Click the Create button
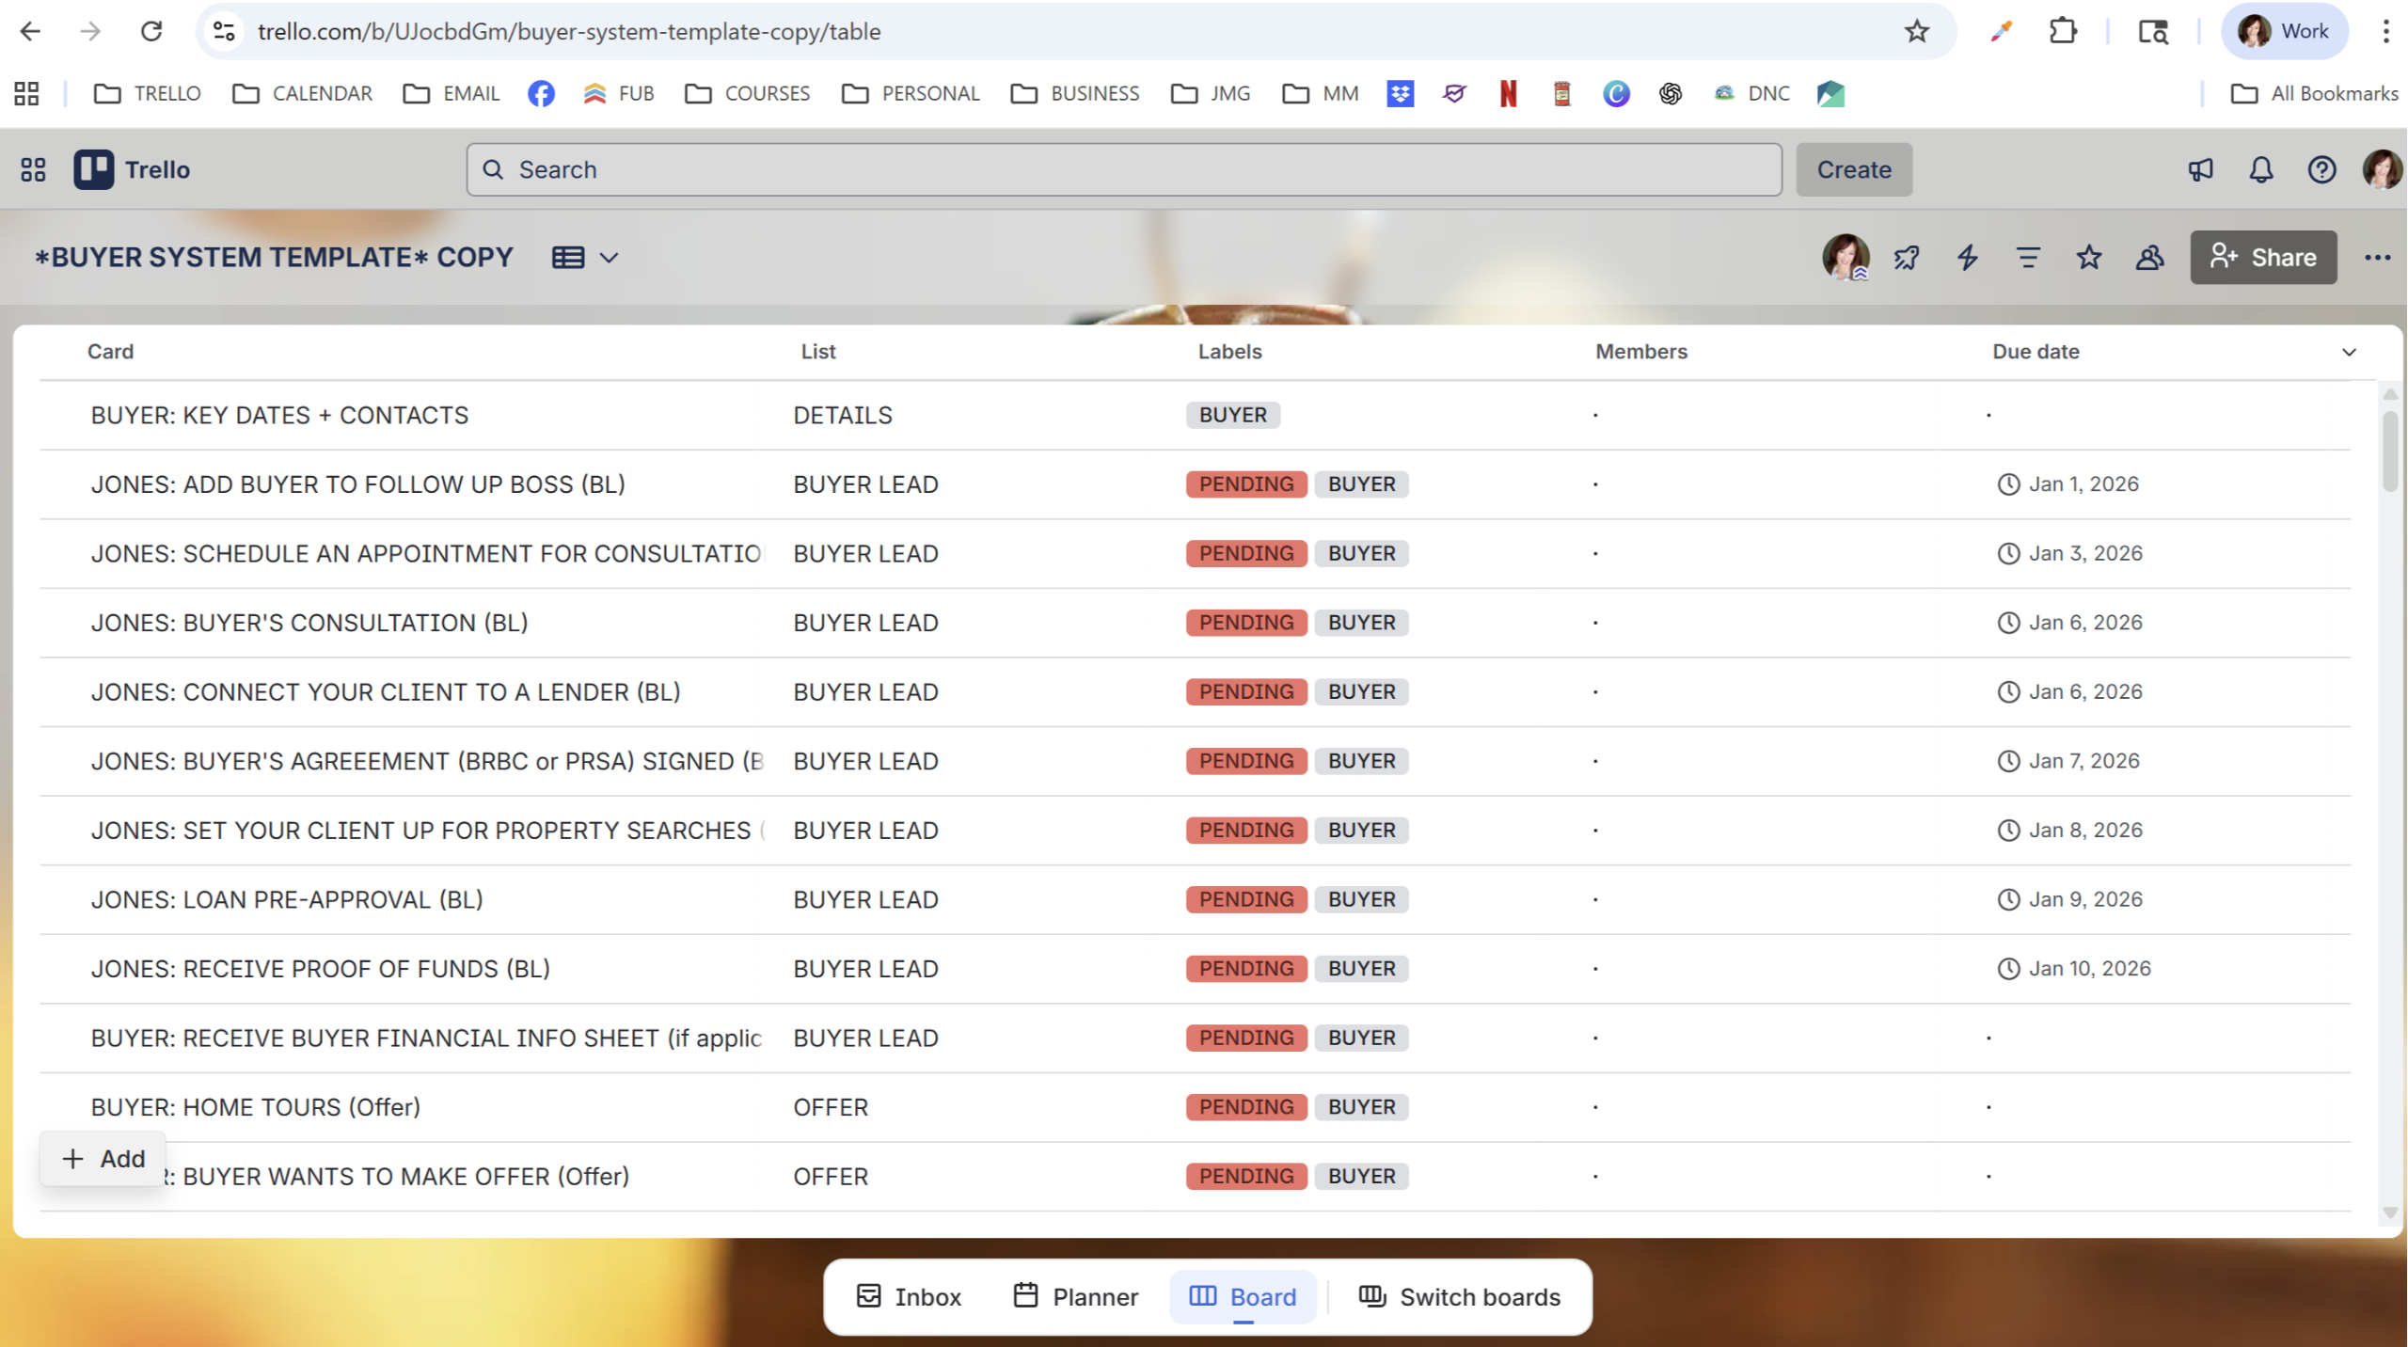 1853,169
